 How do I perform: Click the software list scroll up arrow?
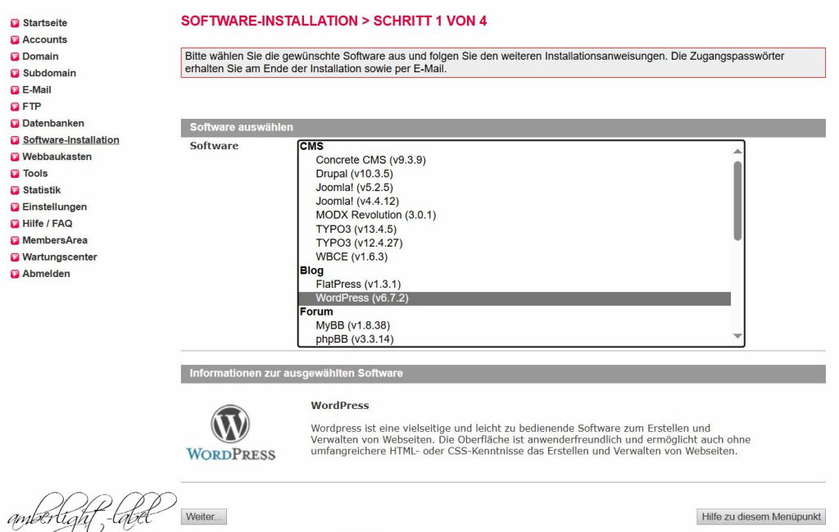pyautogui.click(x=737, y=152)
